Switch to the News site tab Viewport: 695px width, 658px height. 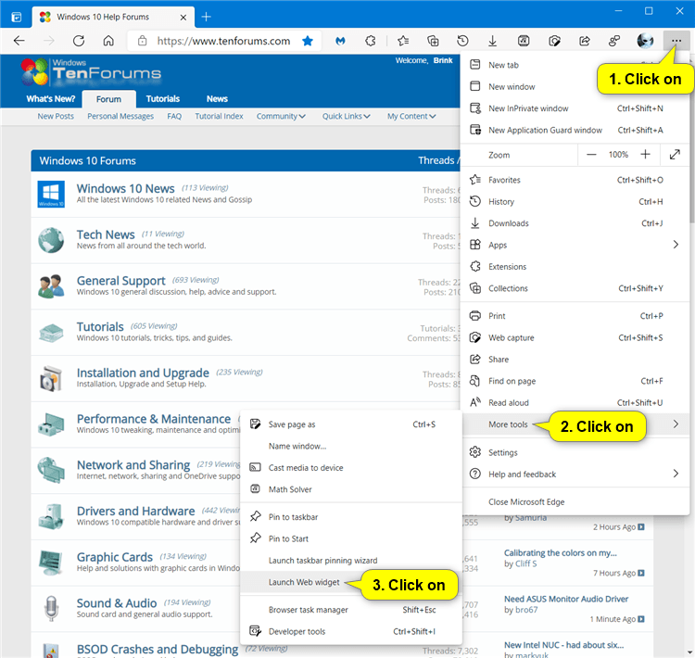[x=217, y=99]
